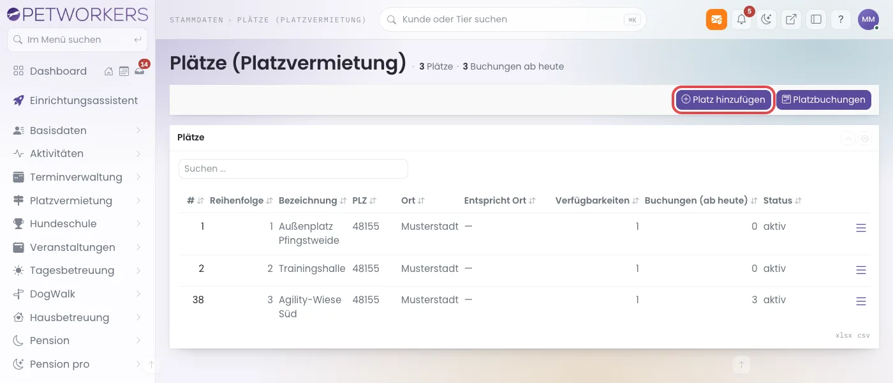The image size is (893, 383).
Task: Open row menu for Außenplatz Pfingstweide
Action: click(x=860, y=228)
